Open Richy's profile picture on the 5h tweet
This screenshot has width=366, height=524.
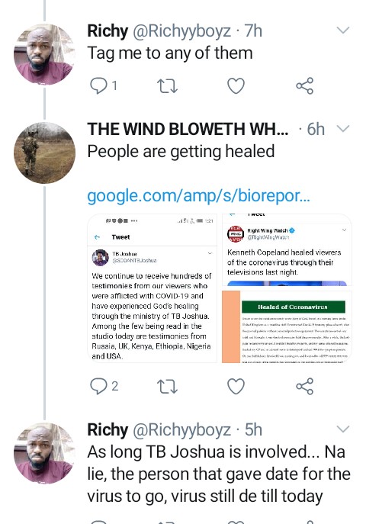point(44,453)
